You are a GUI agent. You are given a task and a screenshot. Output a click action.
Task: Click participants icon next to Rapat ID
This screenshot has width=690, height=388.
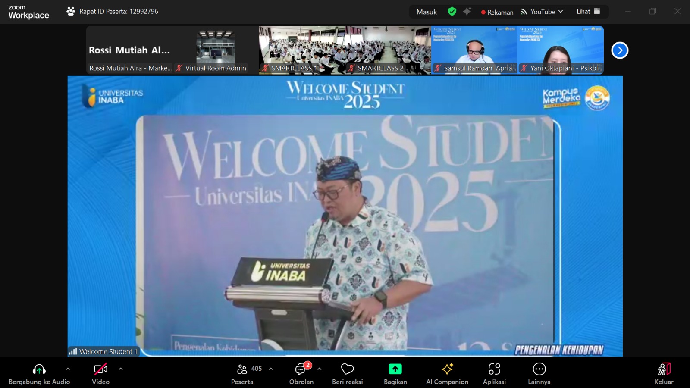tap(71, 12)
